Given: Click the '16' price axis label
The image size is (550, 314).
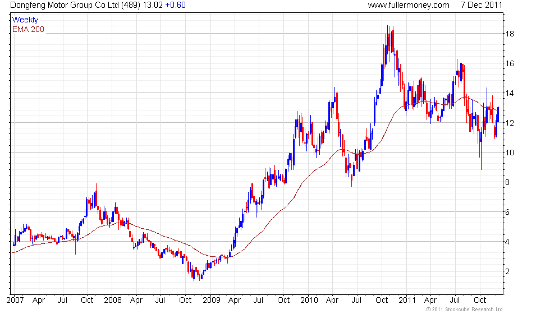Looking at the screenshot, I should 510,63.
